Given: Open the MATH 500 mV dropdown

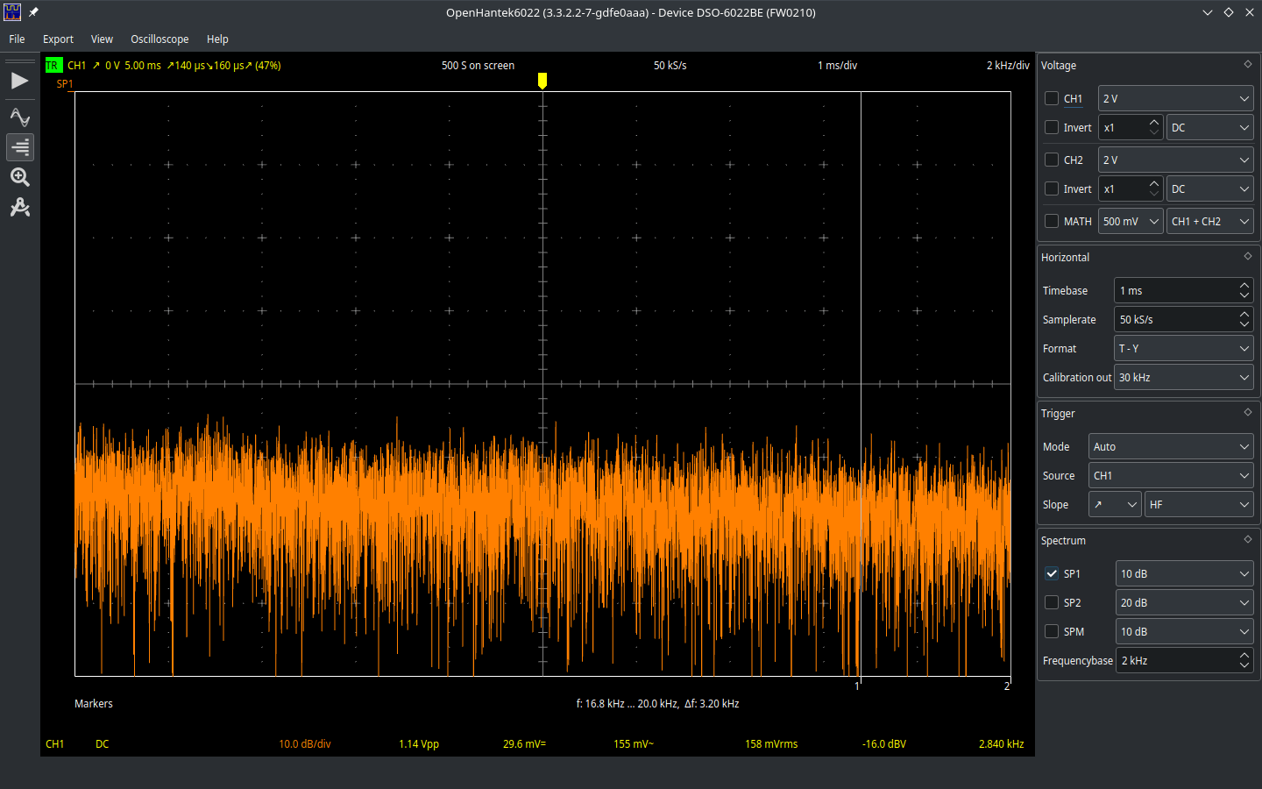Looking at the screenshot, I should [1131, 221].
